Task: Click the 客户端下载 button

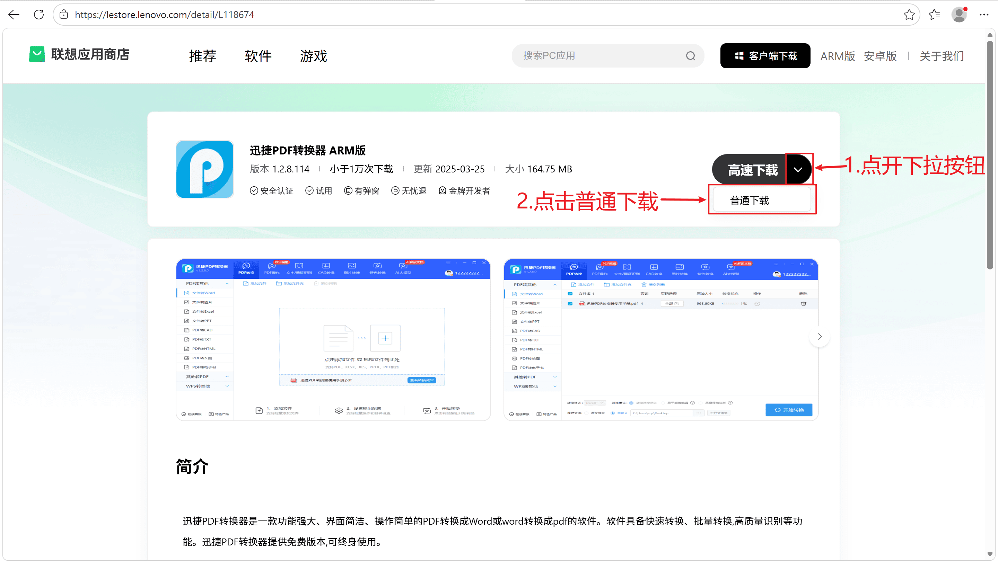Action: [x=765, y=56]
